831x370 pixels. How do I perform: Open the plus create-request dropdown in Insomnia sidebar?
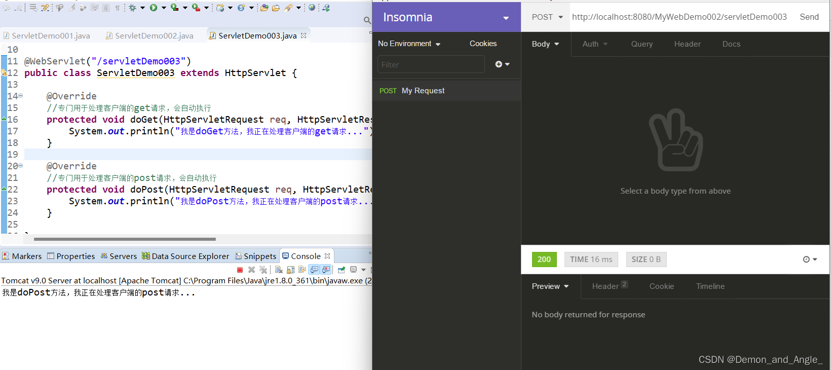pos(502,64)
